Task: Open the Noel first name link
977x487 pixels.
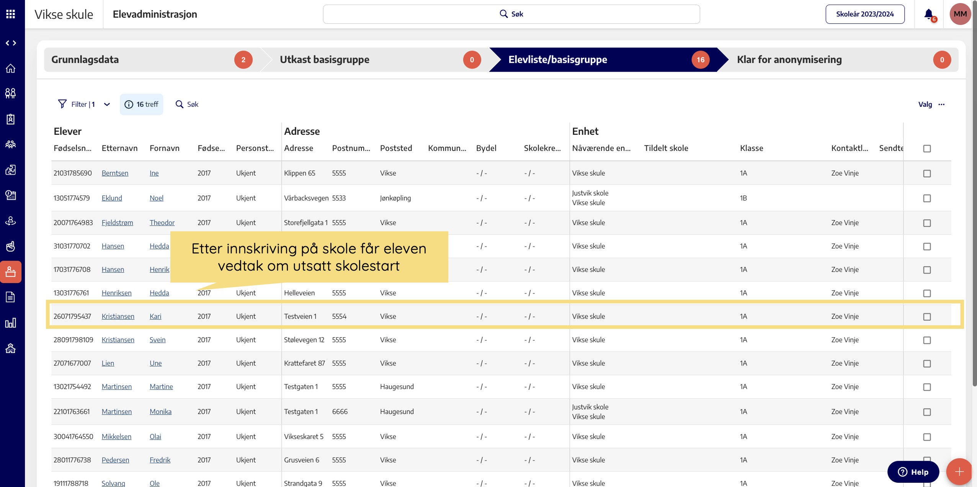Action: coord(156,198)
